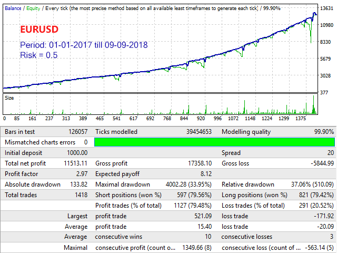The width and height of the screenshot is (337, 253).
Task: Click Absolute drawdown value 133.82
Action: tap(78, 184)
